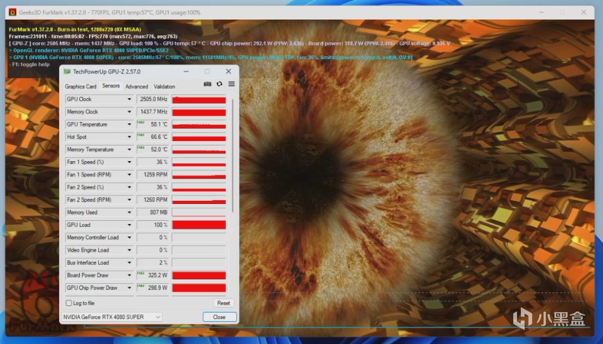Expand the GPU Clock sensor dropdown

coord(129,99)
